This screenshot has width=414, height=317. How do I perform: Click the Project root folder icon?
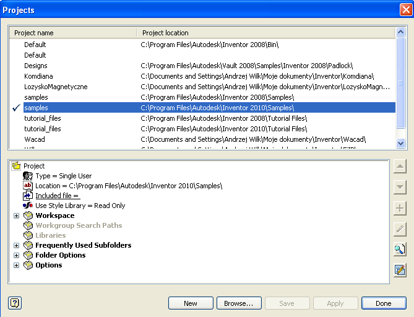[16, 166]
